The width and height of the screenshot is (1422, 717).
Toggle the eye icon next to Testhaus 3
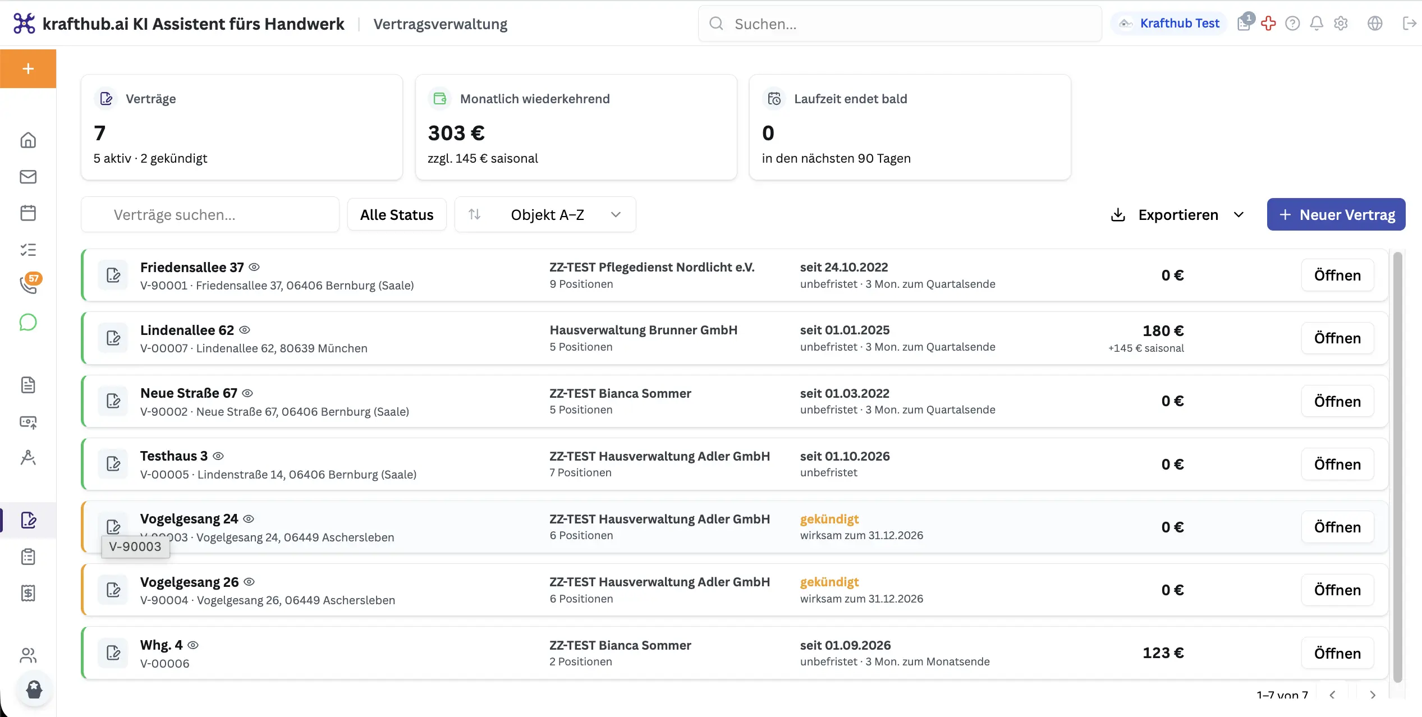tap(218, 456)
